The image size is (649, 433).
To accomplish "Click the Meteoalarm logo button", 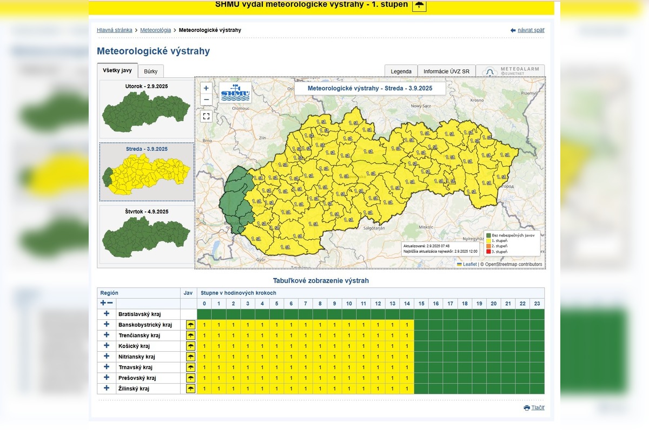I will pos(510,71).
